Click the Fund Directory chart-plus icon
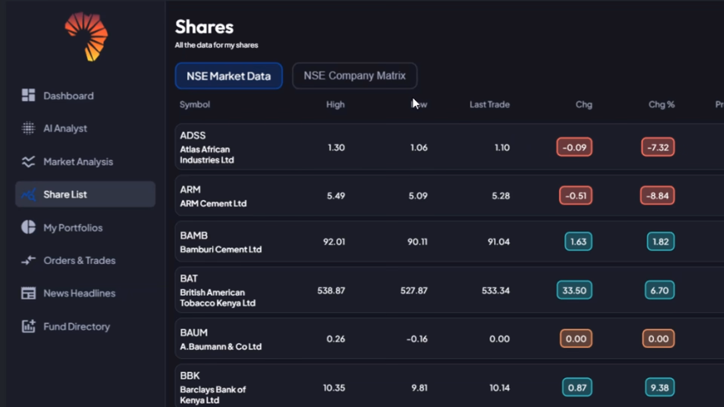724x407 pixels. 28,326
